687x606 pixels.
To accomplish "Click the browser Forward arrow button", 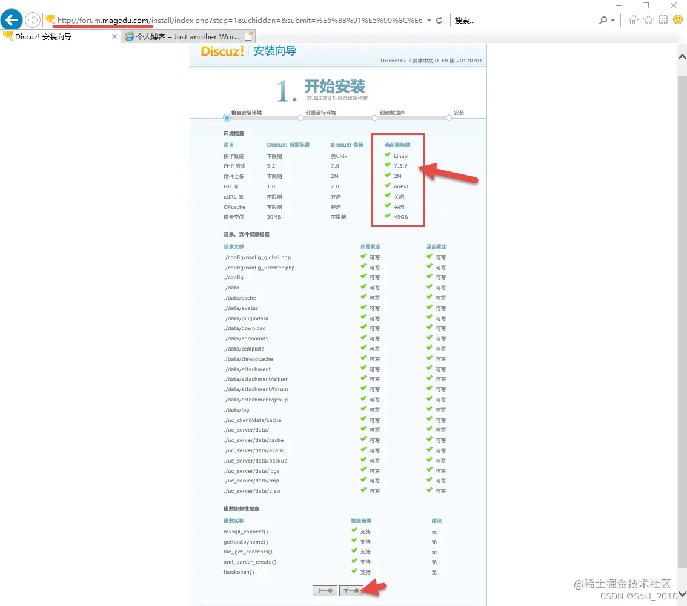I will coord(33,20).
